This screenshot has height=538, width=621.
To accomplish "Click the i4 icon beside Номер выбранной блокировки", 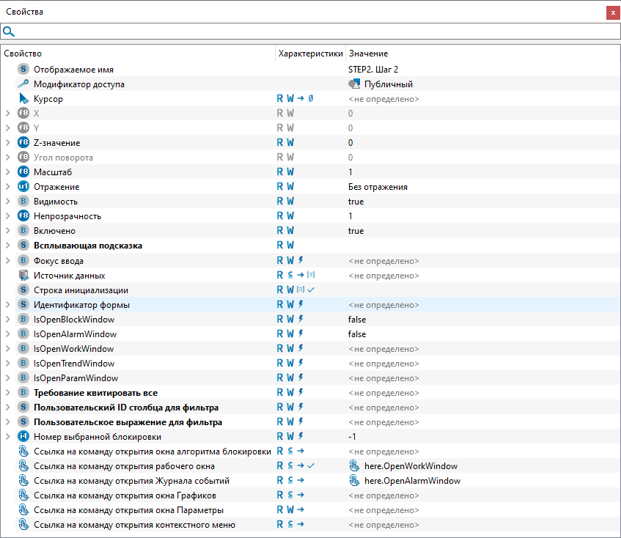I will [x=23, y=437].
